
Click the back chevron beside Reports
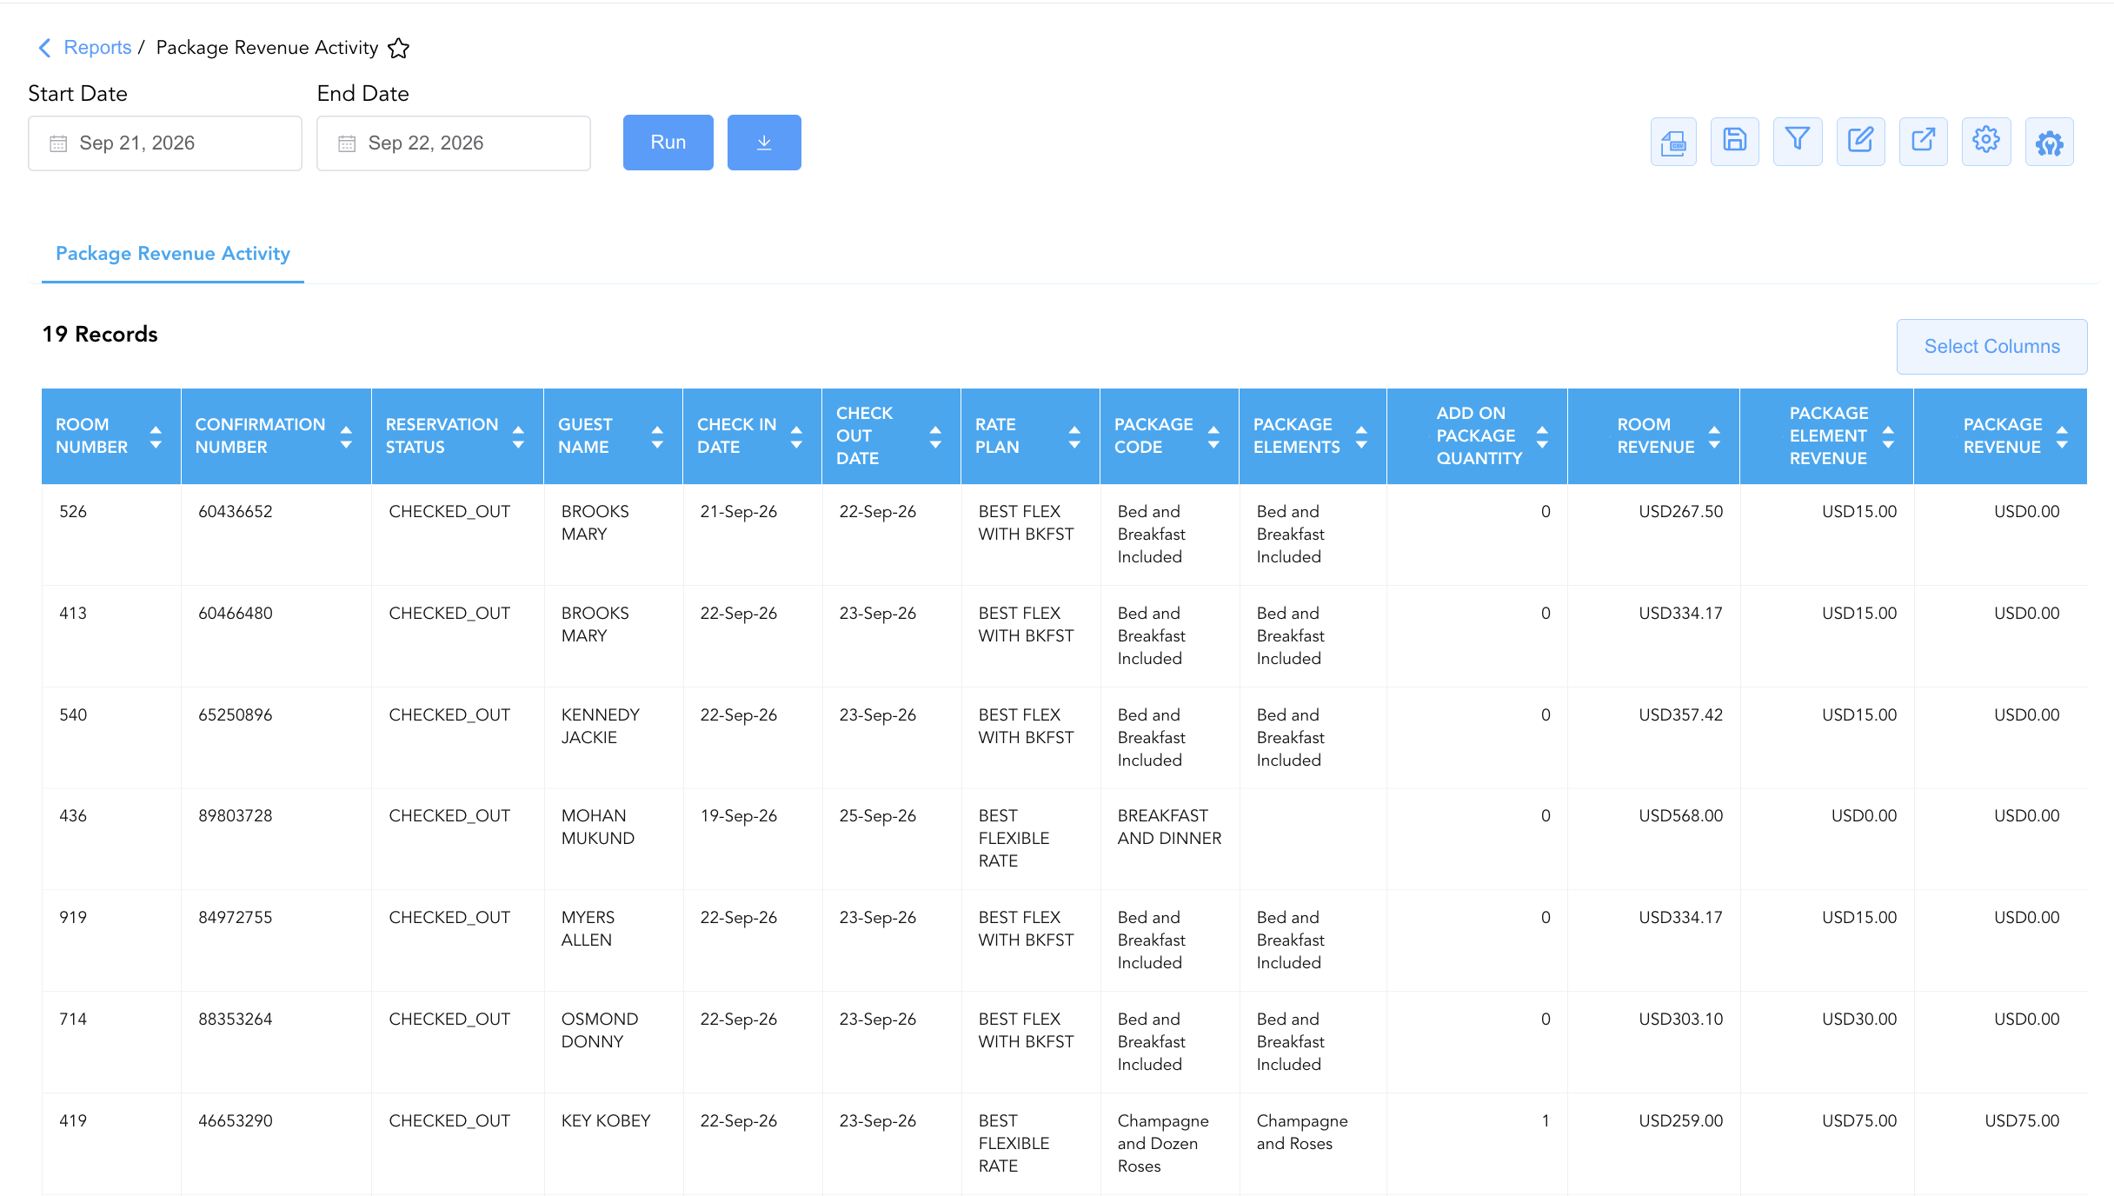click(x=45, y=48)
